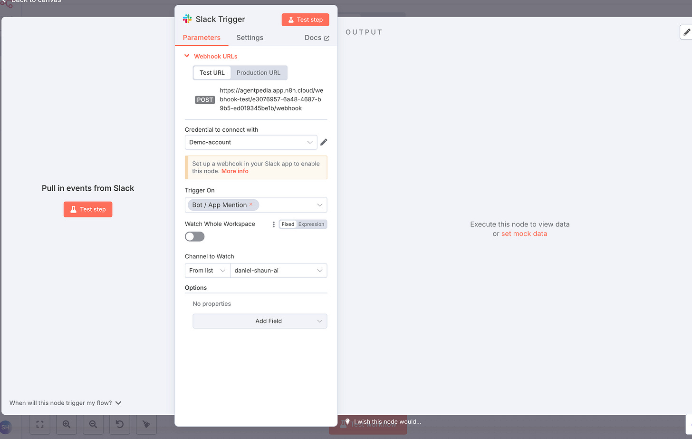Screen dimensions: 692x439
Task: Click the POST method badge
Action: point(205,100)
